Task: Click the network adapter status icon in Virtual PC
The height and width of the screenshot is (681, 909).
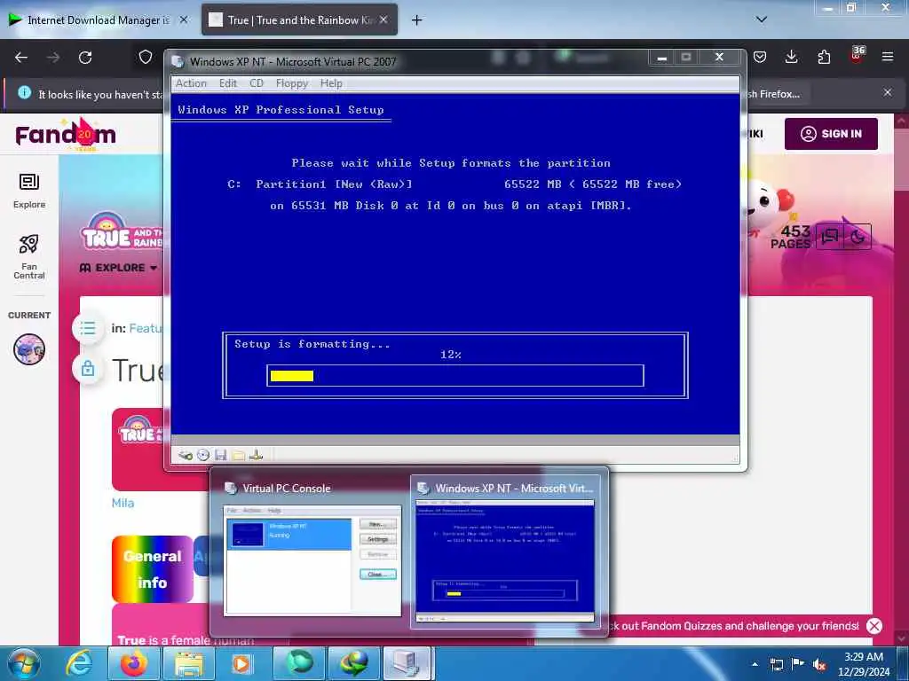Action: point(256,455)
